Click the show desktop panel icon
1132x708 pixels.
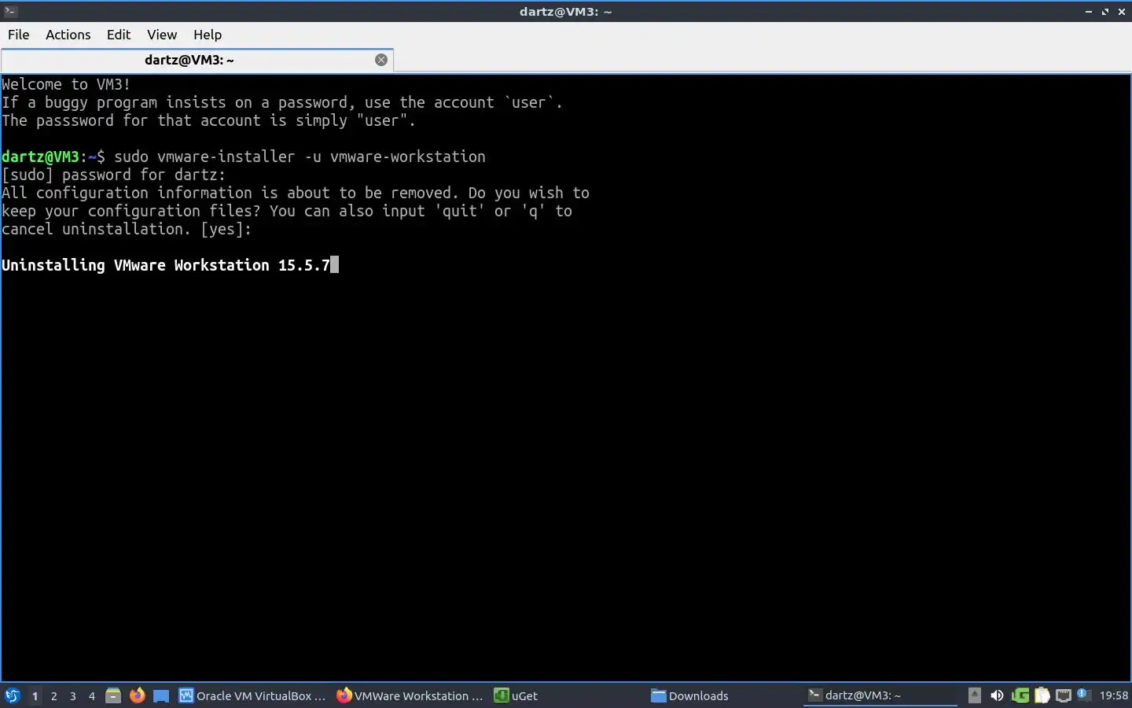[161, 695]
